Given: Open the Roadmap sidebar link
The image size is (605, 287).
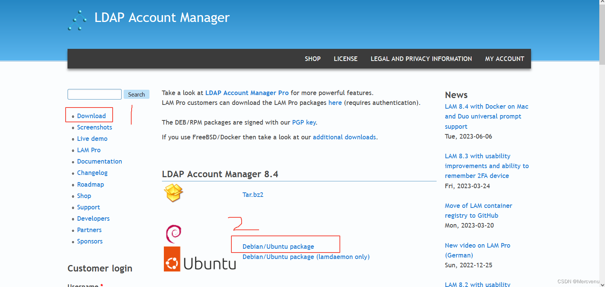Looking at the screenshot, I should 90,184.
